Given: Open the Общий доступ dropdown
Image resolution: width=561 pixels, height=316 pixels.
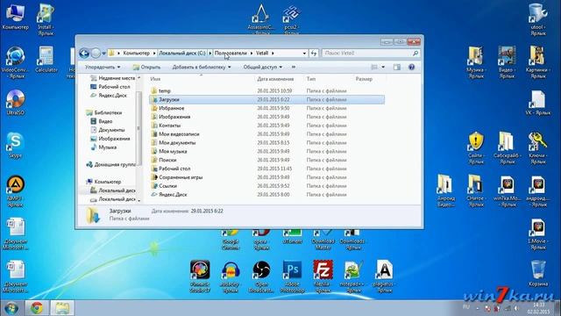Looking at the screenshot, I should point(263,67).
